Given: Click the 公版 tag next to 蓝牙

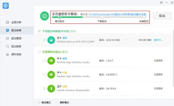Looking at the screenshot, I should tap(65, 86).
